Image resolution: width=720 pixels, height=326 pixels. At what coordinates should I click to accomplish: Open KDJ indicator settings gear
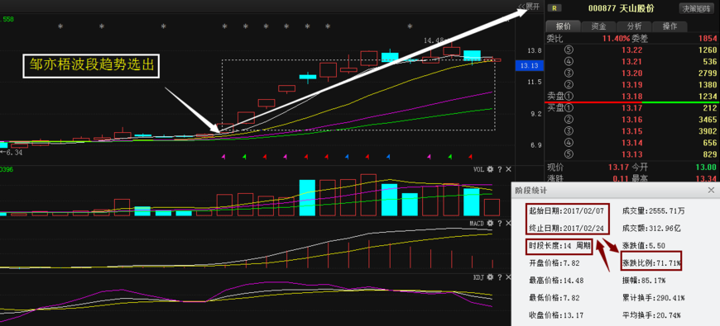[x=490, y=277]
